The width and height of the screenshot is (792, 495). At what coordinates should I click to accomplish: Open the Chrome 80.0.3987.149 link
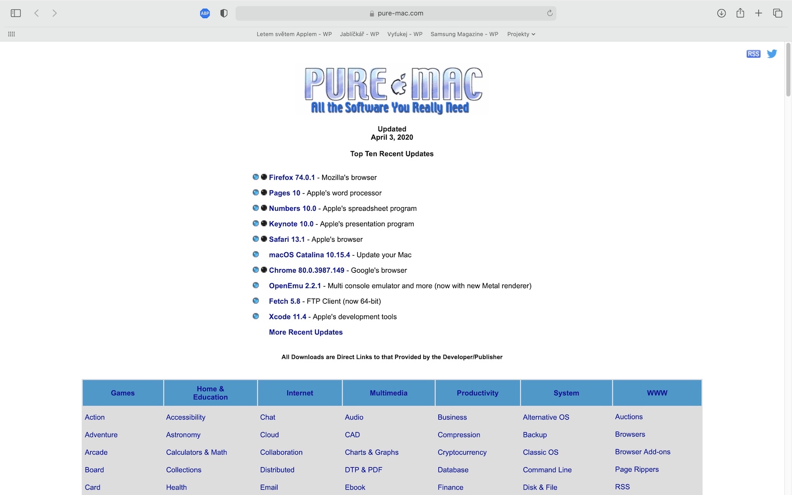pyautogui.click(x=307, y=270)
